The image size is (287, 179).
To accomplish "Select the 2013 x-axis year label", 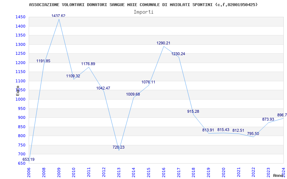I will tap(119, 173).
